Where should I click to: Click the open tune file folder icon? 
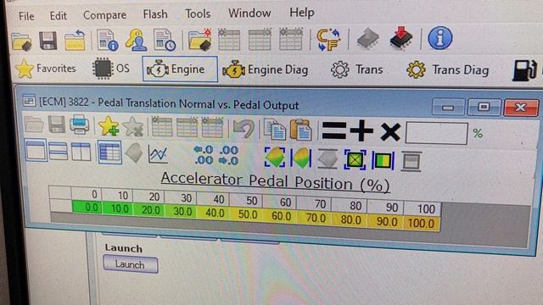click(21, 42)
